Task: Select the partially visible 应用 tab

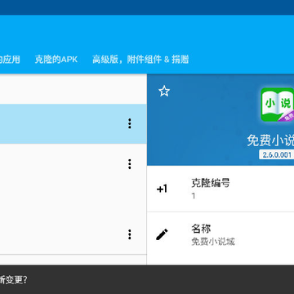Action: point(10,60)
